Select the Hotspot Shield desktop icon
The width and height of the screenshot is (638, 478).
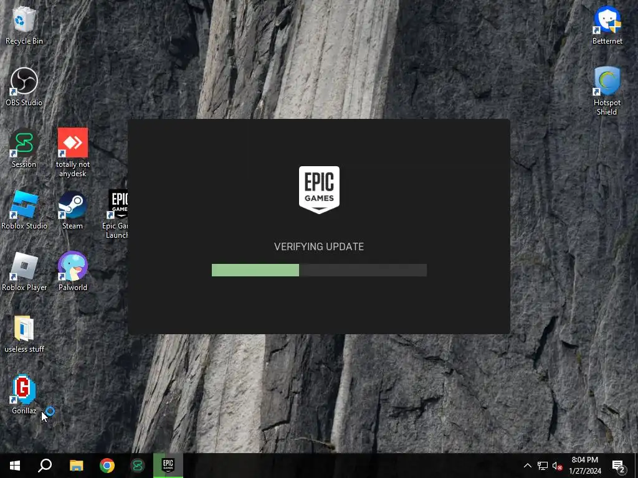[x=607, y=90]
